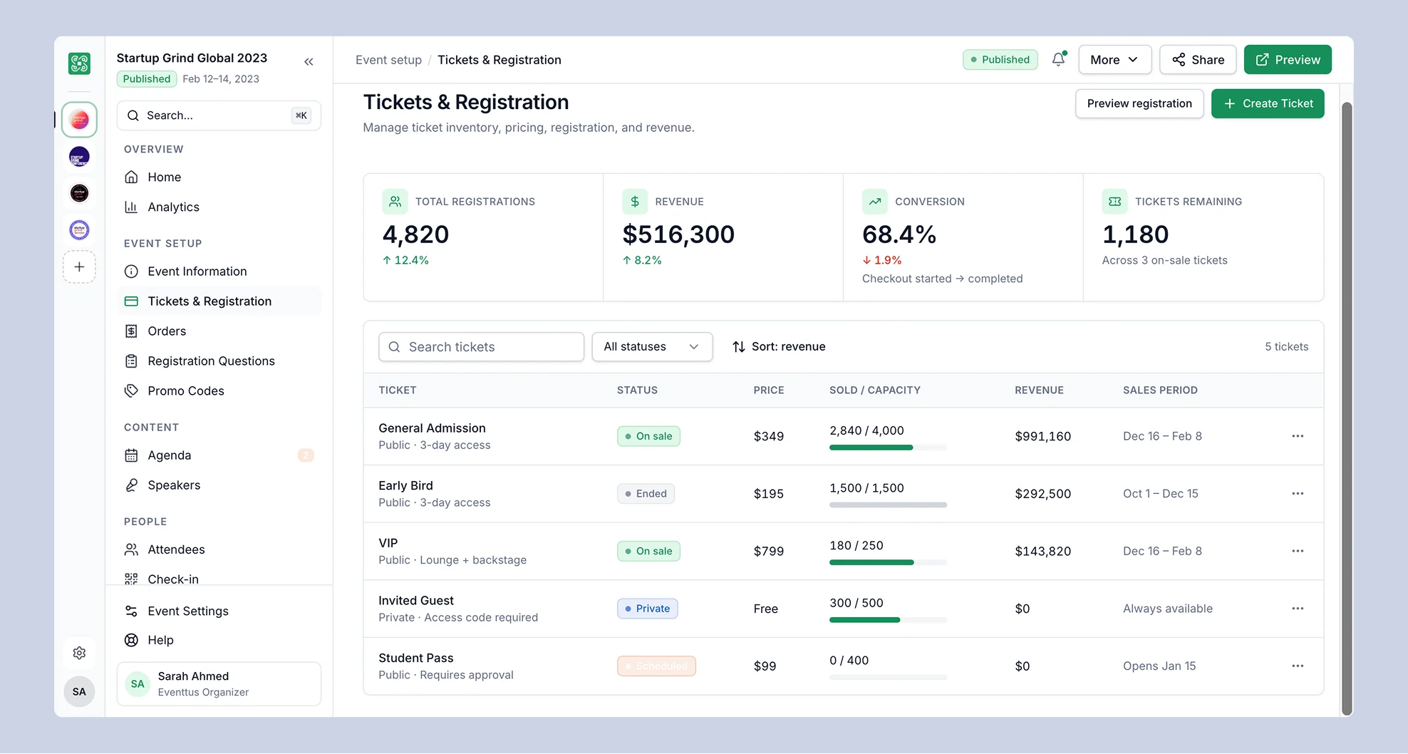Click the Eventtus logo icon

pos(79,63)
